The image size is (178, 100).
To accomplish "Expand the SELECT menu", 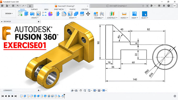I will 144,18.
